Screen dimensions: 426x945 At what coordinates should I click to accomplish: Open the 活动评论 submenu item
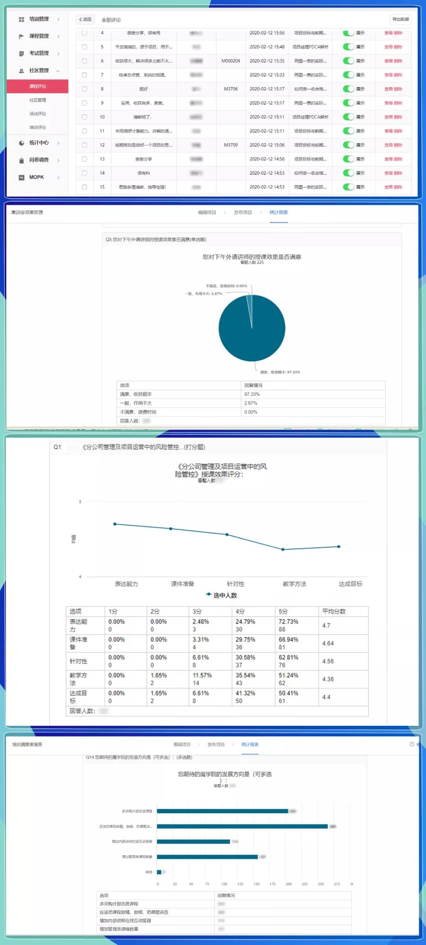pyautogui.click(x=37, y=114)
